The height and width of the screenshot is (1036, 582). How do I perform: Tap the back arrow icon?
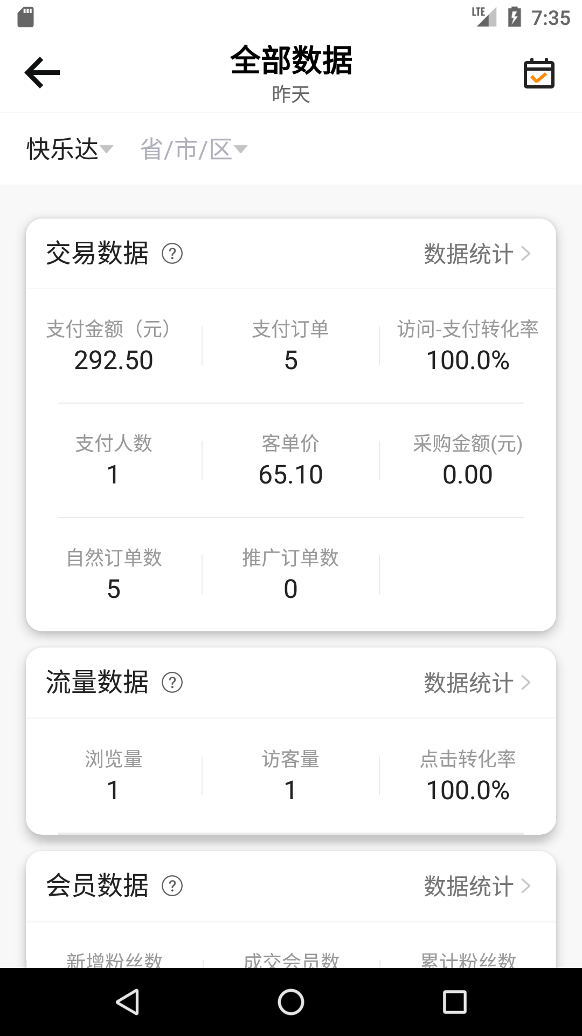42,72
